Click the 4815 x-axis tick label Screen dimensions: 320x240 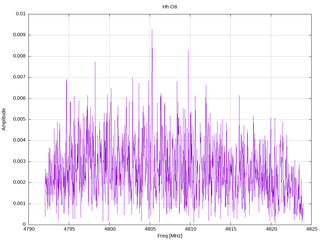pyautogui.click(x=231, y=229)
